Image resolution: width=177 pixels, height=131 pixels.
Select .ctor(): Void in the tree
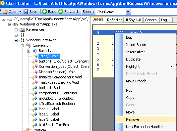coord(49,56)
